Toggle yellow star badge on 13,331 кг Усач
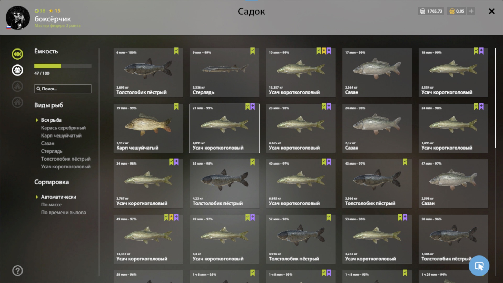This screenshot has height=283, width=503. (x=171, y=217)
